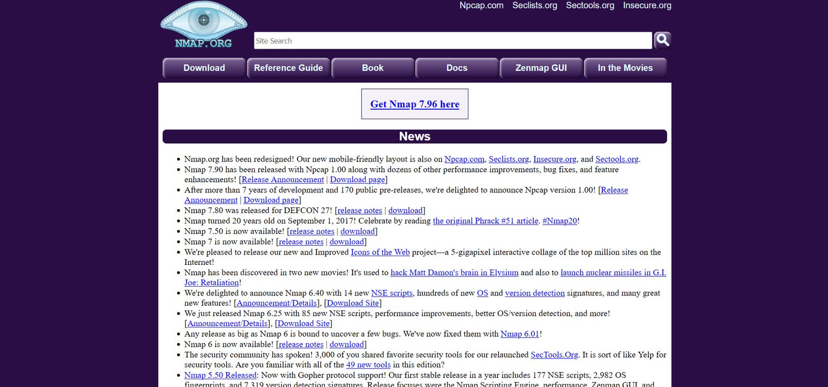Open the Nmap 5.50 Released link

tap(220, 375)
